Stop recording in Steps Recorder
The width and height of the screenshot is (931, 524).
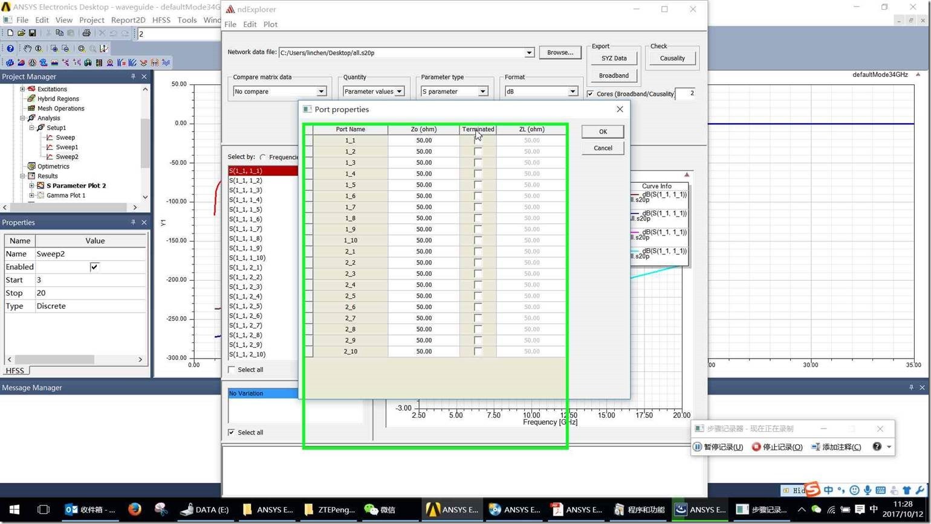point(777,447)
